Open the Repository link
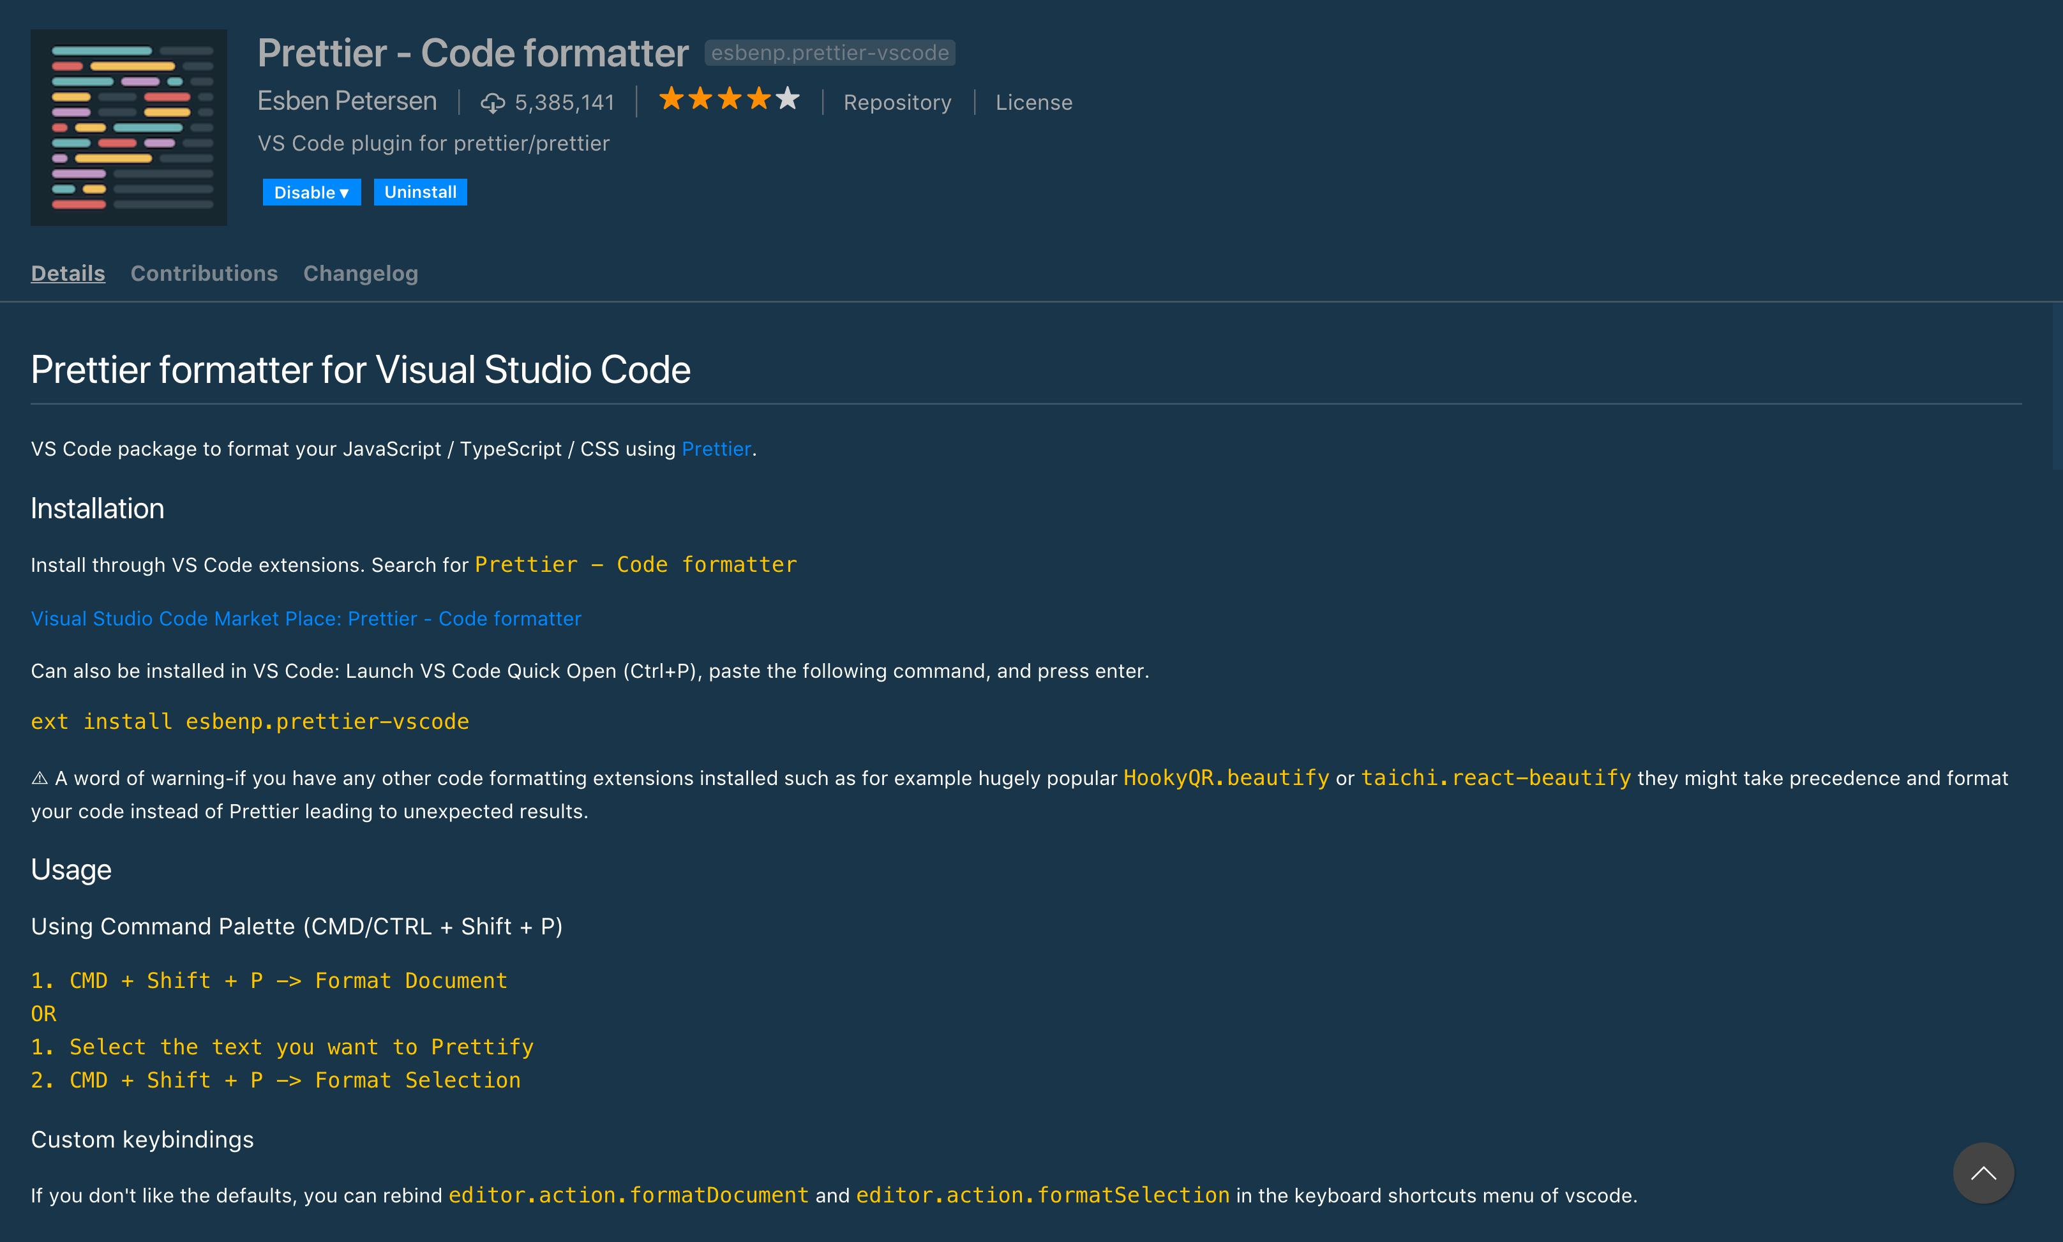The width and height of the screenshot is (2063, 1242). click(897, 103)
